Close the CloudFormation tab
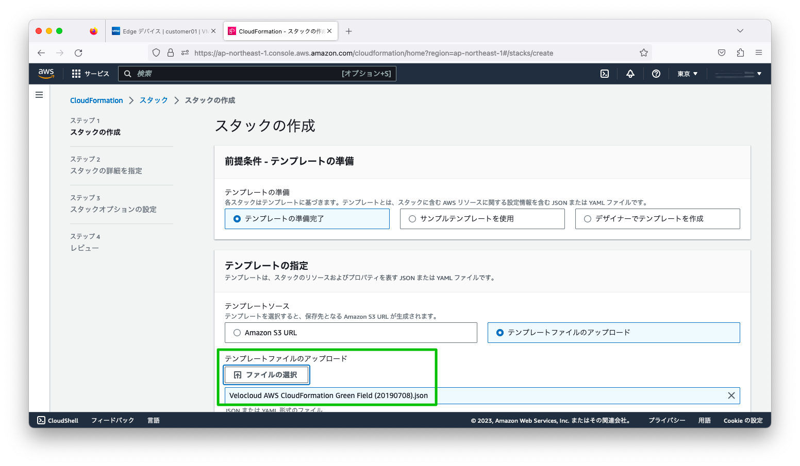The height and width of the screenshot is (466, 800). tap(329, 31)
